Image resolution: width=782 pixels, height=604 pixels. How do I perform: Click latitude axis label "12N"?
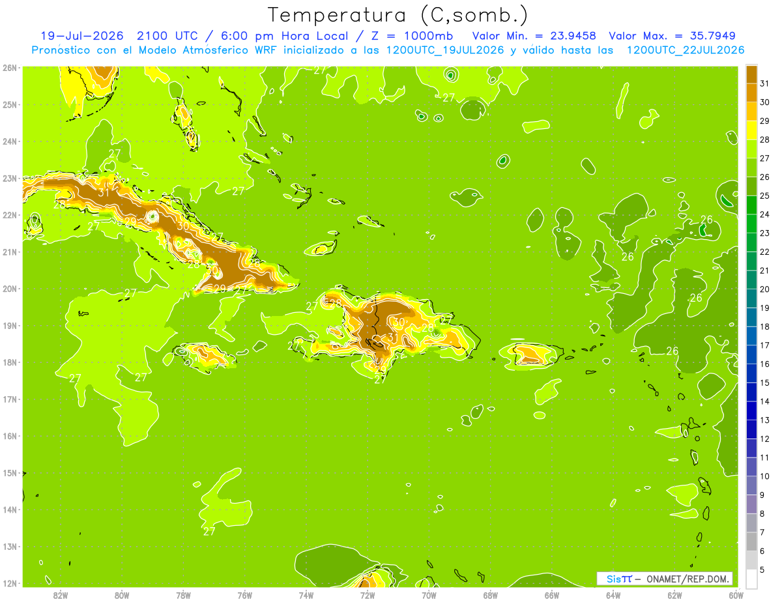click(9, 583)
